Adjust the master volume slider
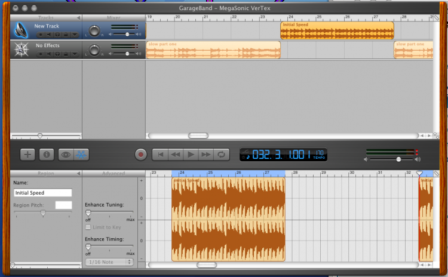The width and height of the screenshot is (448, 277). pos(398,159)
